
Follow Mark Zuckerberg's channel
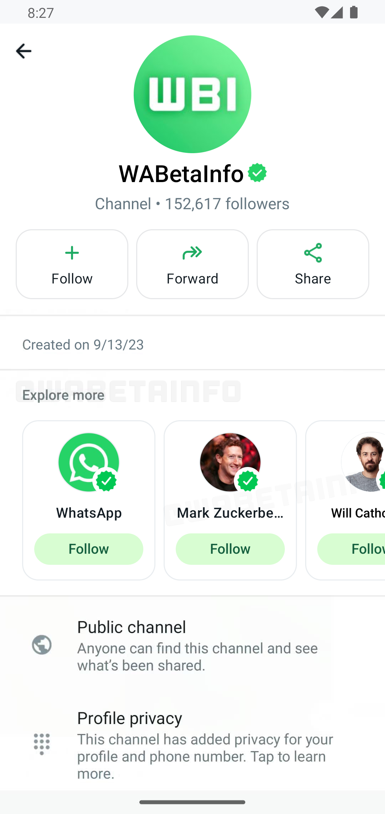pyautogui.click(x=230, y=549)
